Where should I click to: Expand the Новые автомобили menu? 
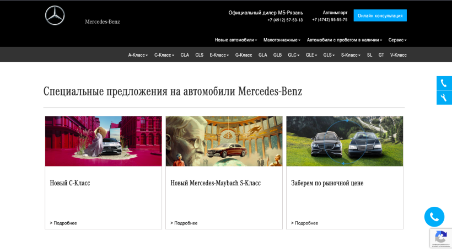coord(235,40)
